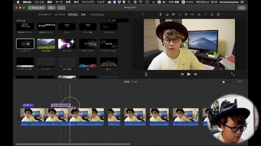
Task: Select the Titles (T) tool in viewer toolbar
Action: click(x=160, y=15)
